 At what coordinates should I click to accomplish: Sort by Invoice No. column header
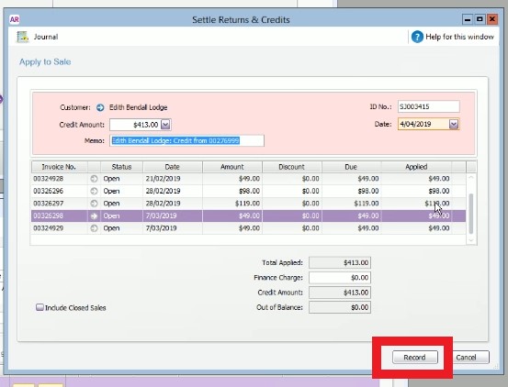pyautogui.click(x=59, y=167)
